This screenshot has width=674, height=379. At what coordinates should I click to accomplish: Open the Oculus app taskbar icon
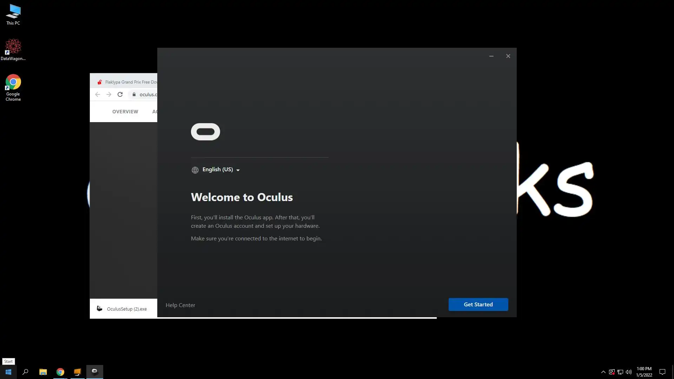point(94,372)
